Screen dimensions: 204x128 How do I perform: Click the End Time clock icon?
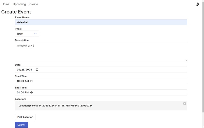coord(31,92)
